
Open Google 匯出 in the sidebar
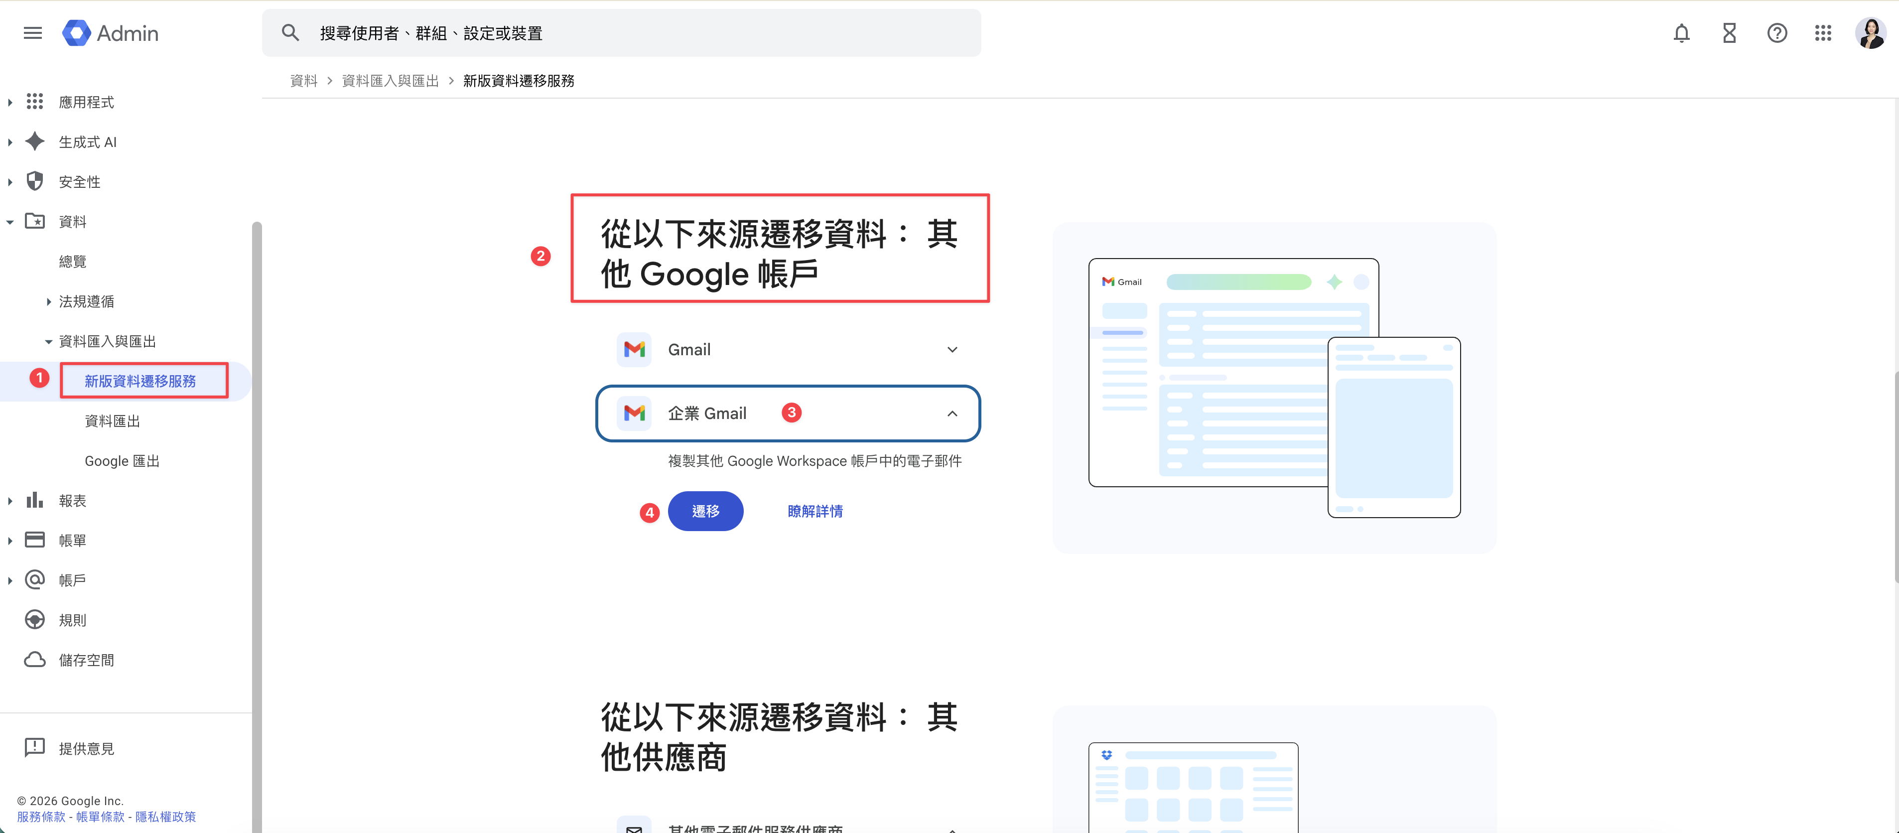(x=122, y=461)
